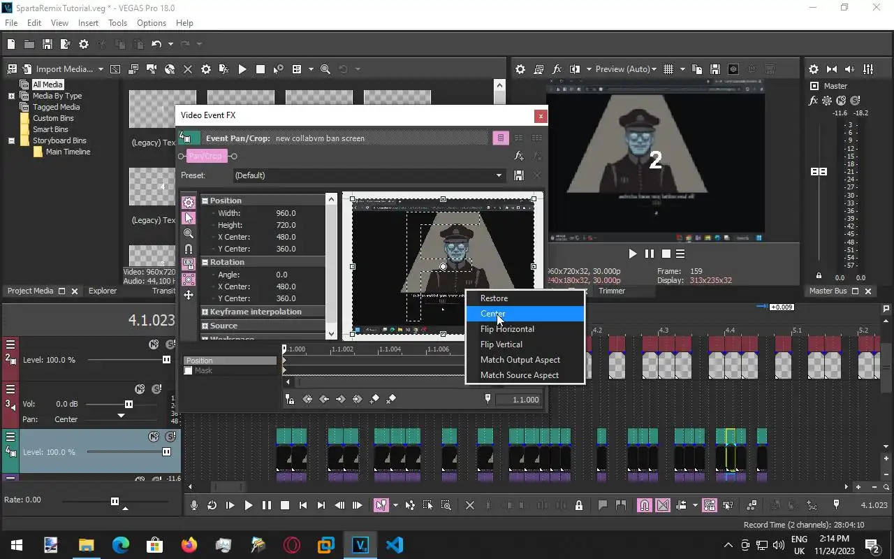Toggle Enable Snapping magnet in timeline toolbar

[x=645, y=505]
